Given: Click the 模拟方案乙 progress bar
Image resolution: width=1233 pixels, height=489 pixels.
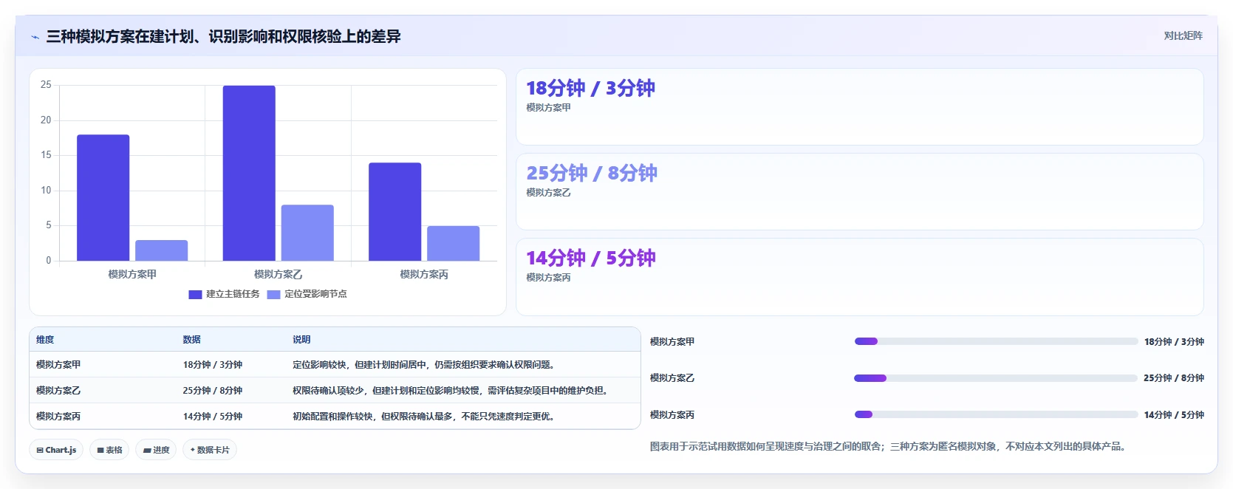Looking at the screenshot, I should pos(996,378).
